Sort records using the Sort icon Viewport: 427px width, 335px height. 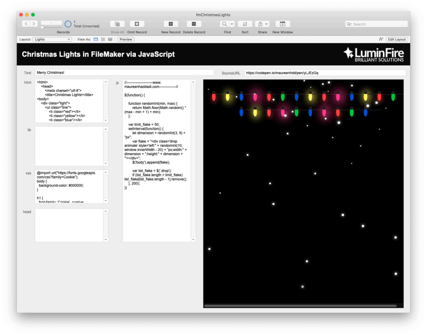click(x=245, y=24)
